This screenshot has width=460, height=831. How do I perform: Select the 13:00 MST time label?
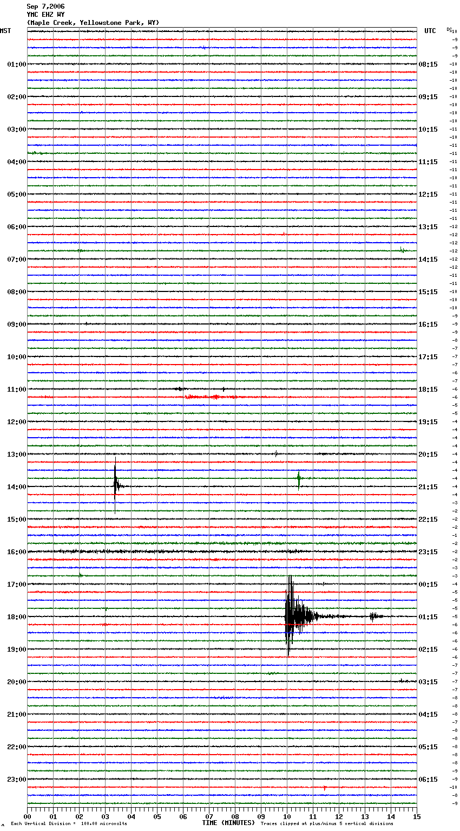click(x=17, y=455)
